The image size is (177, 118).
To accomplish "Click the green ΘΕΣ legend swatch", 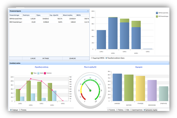I will tap(157, 16).
